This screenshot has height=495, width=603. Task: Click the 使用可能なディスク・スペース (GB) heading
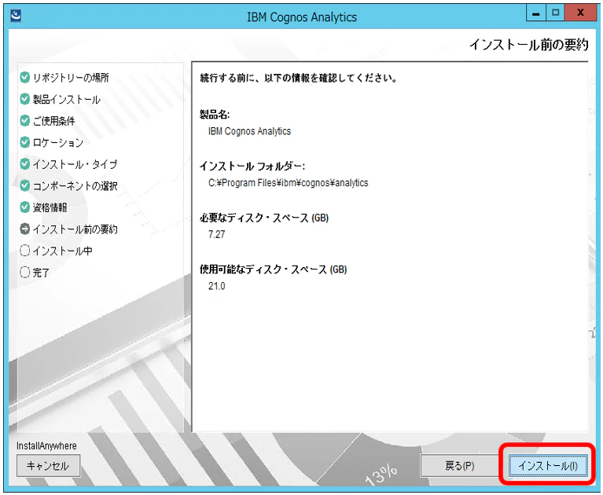tap(274, 269)
